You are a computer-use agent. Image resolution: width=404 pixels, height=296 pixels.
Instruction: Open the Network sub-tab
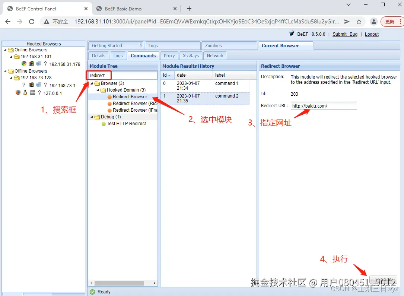pyautogui.click(x=215, y=55)
